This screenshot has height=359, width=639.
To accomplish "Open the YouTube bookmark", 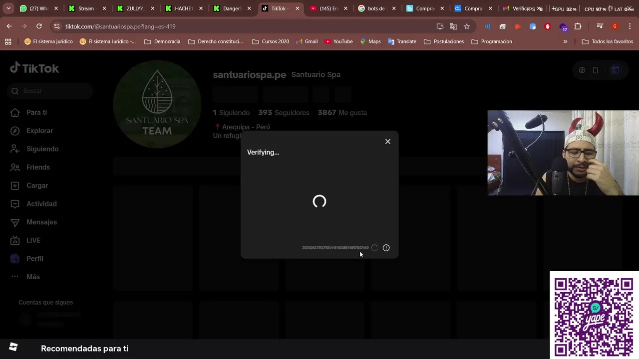I will [338, 41].
